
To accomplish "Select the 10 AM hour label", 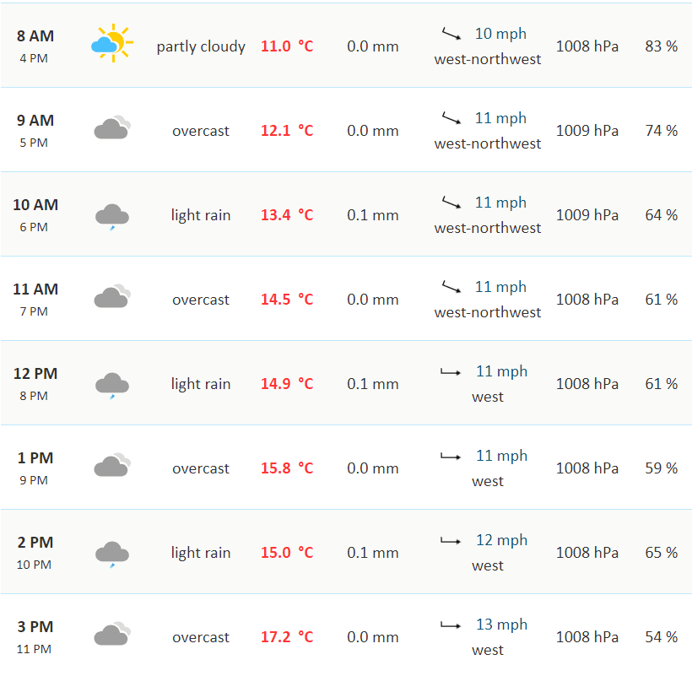I will (35, 205).
